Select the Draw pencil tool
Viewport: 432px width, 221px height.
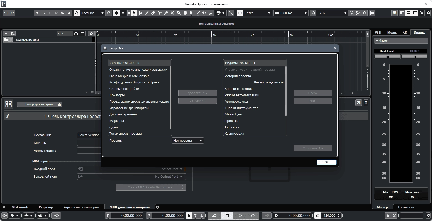[147, 13]
